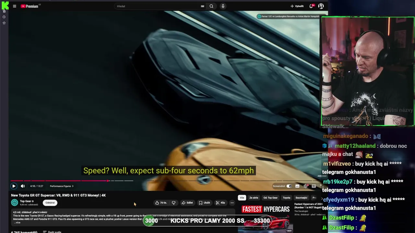This screenshot has height=233, width=415.
Task: Click chat username miguinakeganado
Action: pos(346,136)
